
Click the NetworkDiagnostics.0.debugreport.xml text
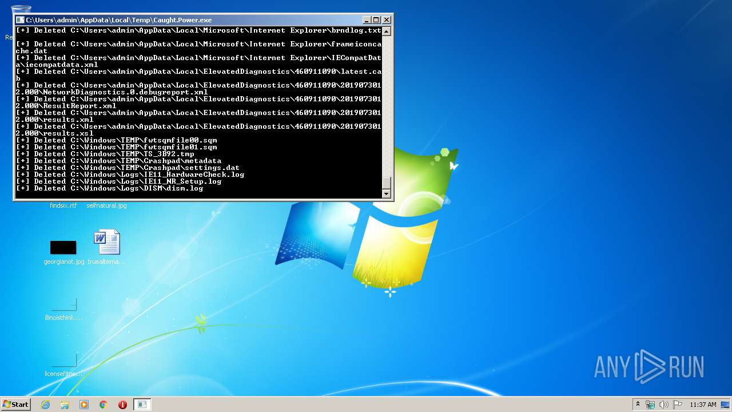click(x=126, y=92)
